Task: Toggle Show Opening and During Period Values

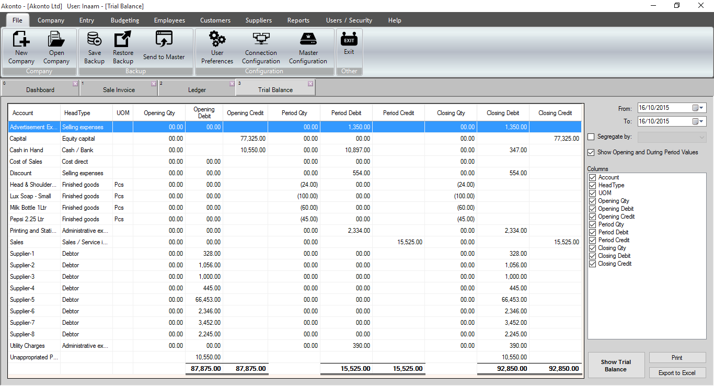Action: tap(591, 153)
